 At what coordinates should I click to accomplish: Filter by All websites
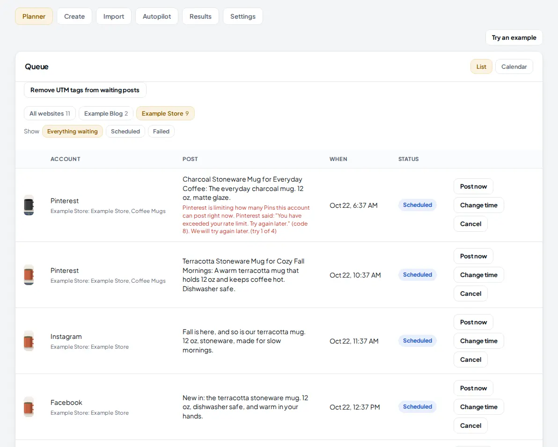(50, 114)
